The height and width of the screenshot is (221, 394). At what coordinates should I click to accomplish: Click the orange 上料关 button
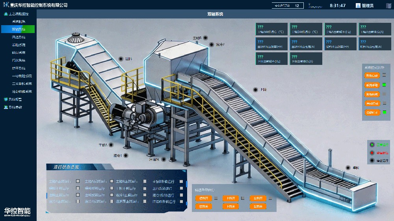coord(230,206)
